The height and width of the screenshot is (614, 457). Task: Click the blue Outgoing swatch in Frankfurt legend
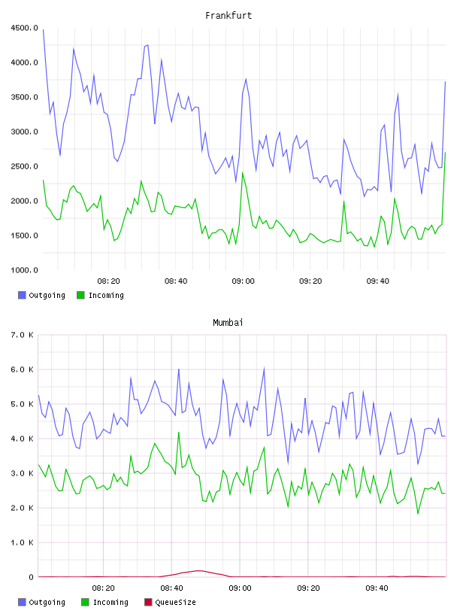(22, 295)
